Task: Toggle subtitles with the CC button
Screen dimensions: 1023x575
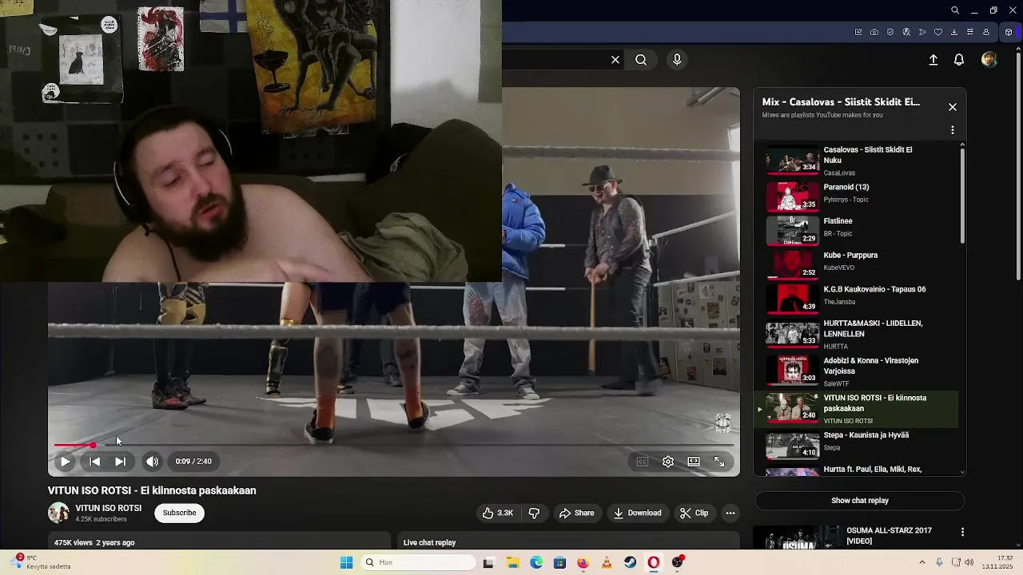Action: pyautogui.click(x=642, y=462)
